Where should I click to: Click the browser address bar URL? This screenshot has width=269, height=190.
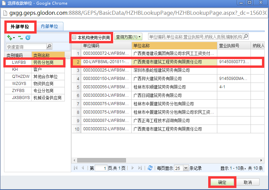[x=138, y=13]
